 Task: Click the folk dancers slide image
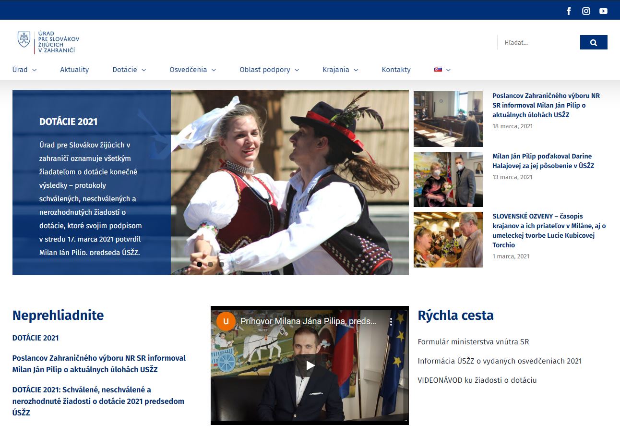click(290, 182)
